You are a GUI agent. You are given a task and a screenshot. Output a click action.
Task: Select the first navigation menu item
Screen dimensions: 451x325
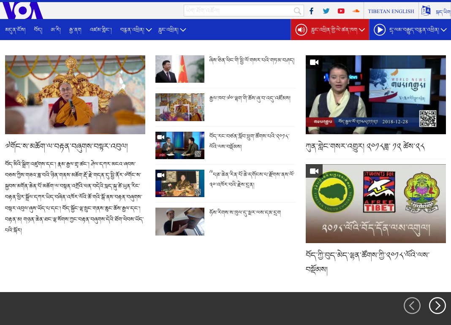pos(15,30)
